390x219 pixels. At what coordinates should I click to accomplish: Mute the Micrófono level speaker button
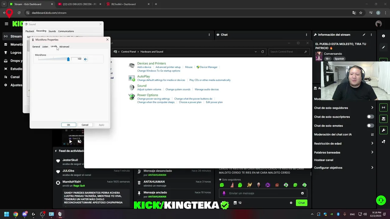pyautogui.click(x=86, y=59)
